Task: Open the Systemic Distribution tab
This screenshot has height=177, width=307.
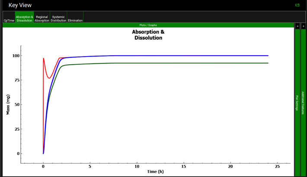Action: click(58, 19)
